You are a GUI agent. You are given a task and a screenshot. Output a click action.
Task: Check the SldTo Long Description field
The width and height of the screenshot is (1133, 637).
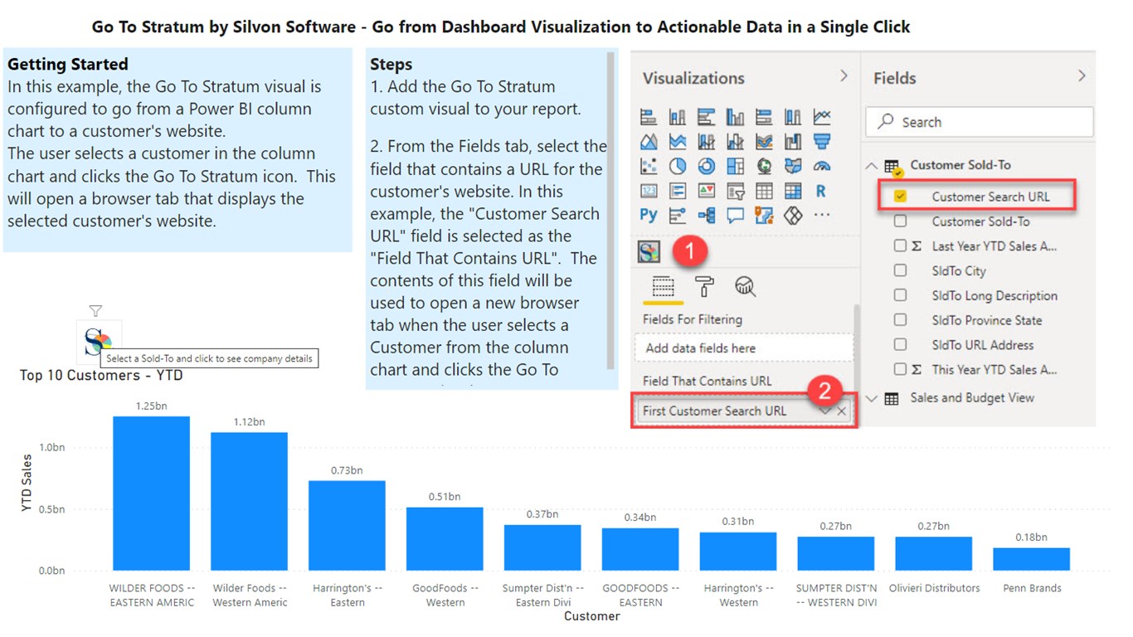[x=900, y=295]
